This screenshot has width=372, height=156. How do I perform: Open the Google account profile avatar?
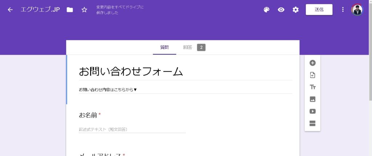[357, 10]
